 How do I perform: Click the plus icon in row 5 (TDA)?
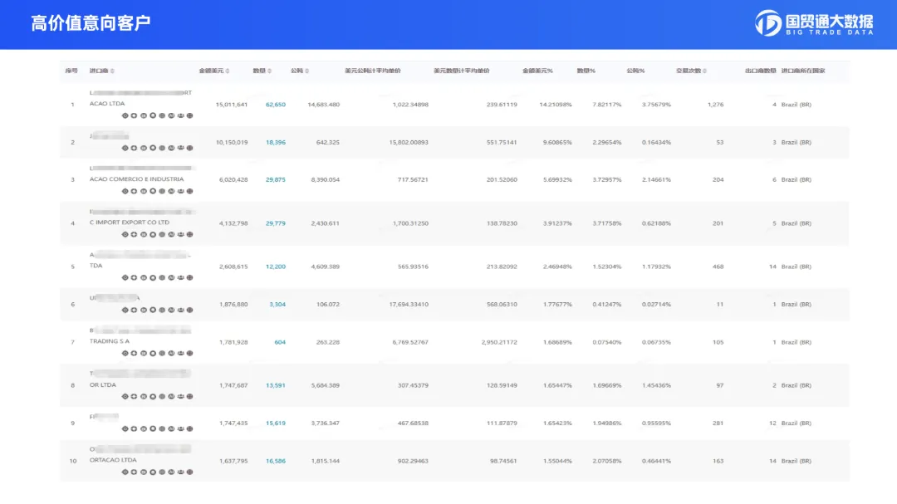(134, 277)
